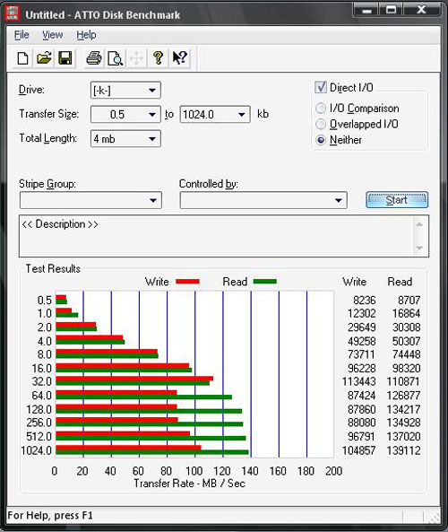Click the yellow question mark About icon
This screenshot has width=448, height=532.
[158, 58]
